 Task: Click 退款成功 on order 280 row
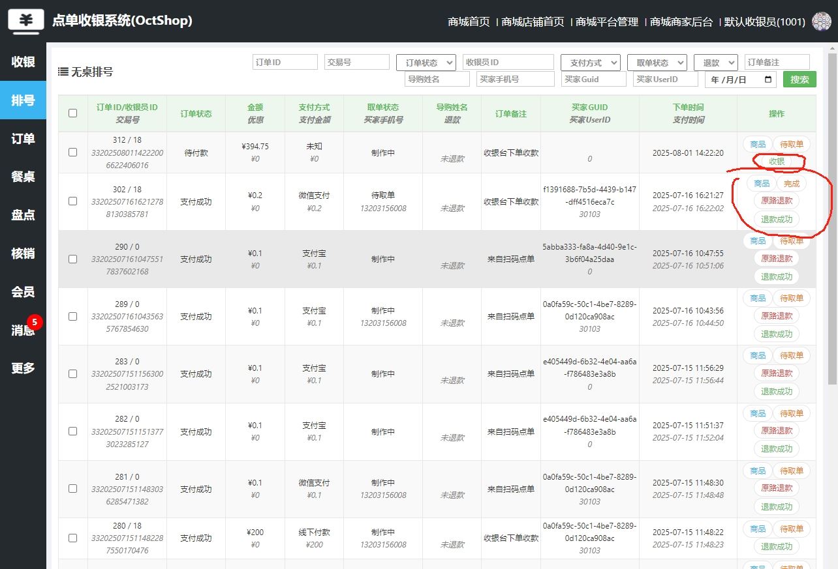click(777, 546)
